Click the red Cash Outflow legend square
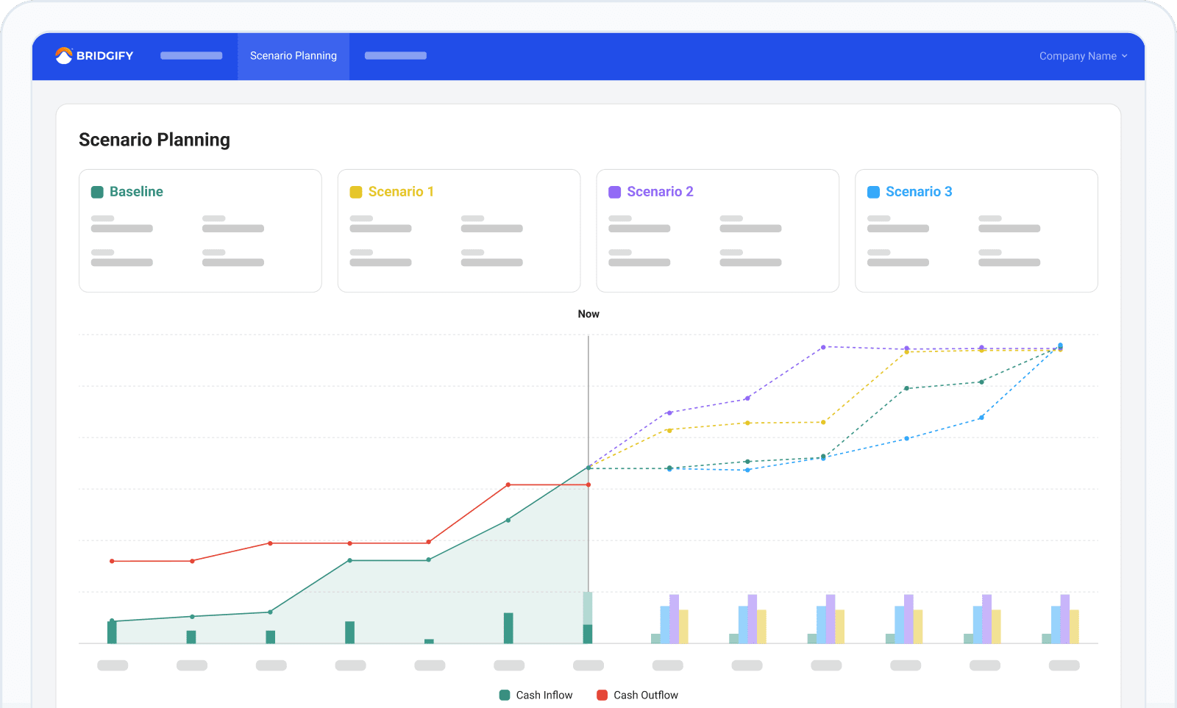 602,695
